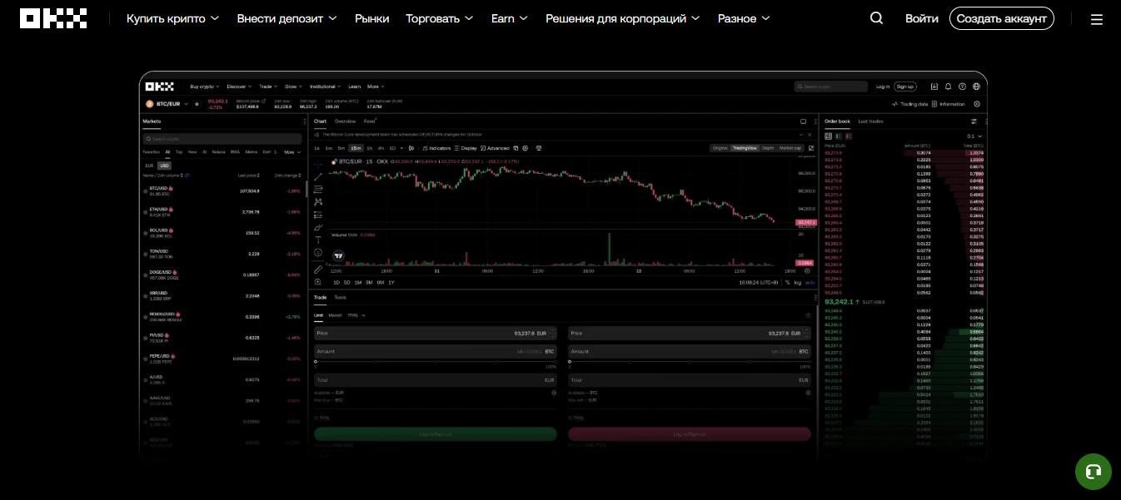Click the Войти login link
The image size is (1121, 500).
coord(921,18)
